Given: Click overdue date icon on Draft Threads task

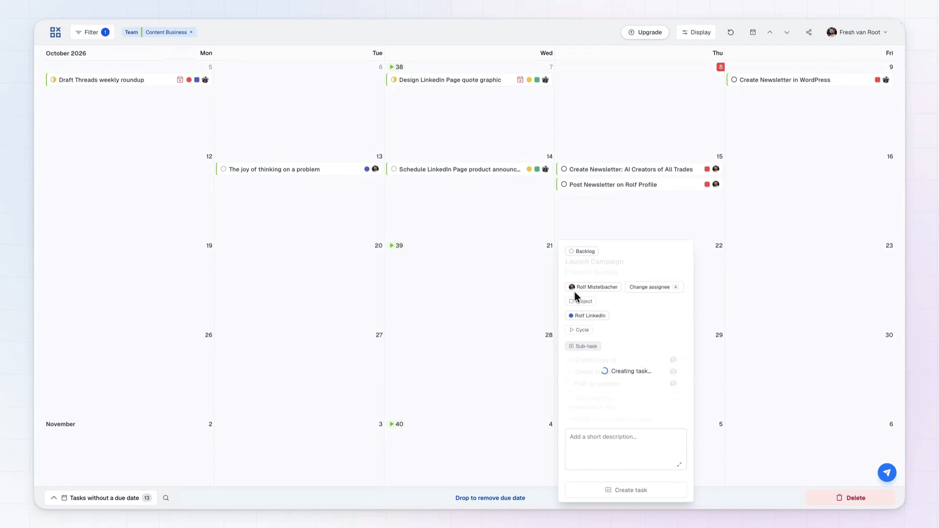Looking at the screenshot, I should click(179, 80).
